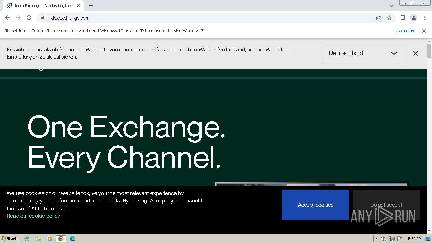Dismiss the Chrome update notification bar
The image size is (432, 243).
424,31
